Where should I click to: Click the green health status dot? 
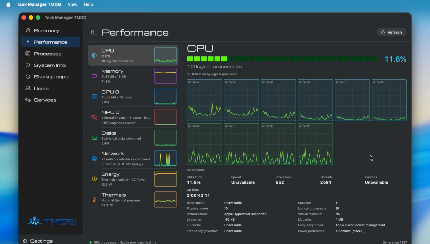90,242
